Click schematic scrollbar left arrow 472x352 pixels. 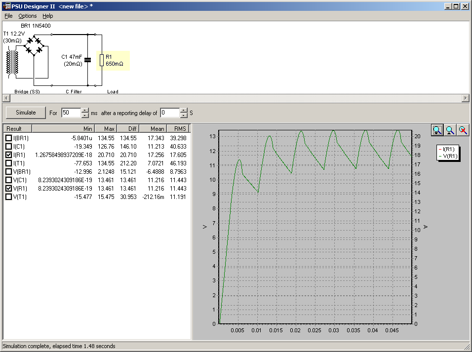pyautogui.click(x=6, y=98)
